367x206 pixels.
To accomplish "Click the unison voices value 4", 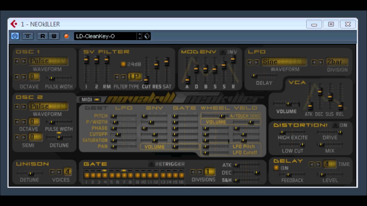I will [67, 172].
